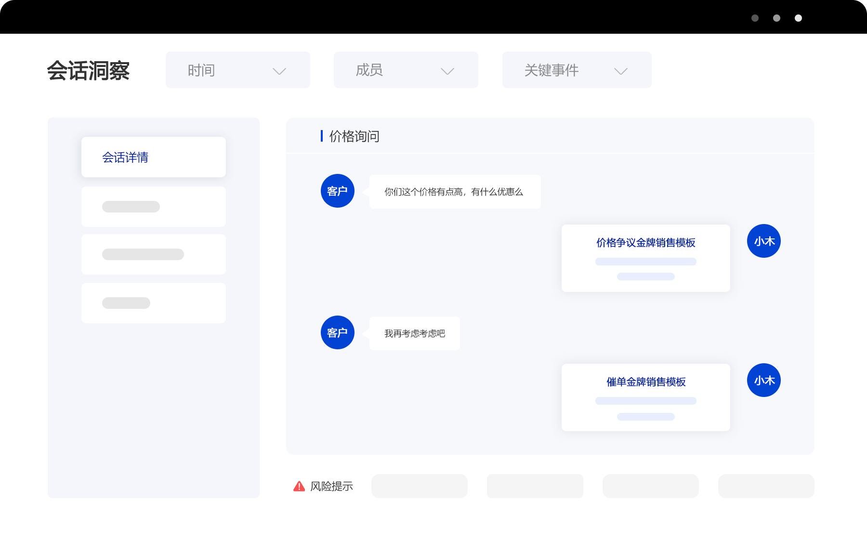Click the first 客户 avatar icon

pyautogui.click(x=338, y=191)
